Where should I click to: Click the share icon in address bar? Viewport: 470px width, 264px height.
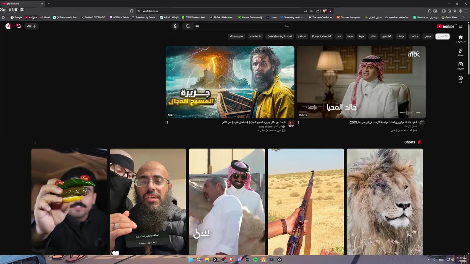pyautogui.click(x=318, y=11)
